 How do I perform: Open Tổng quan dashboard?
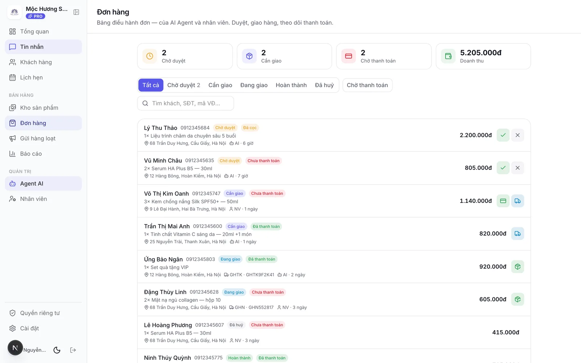click(43, 32)
